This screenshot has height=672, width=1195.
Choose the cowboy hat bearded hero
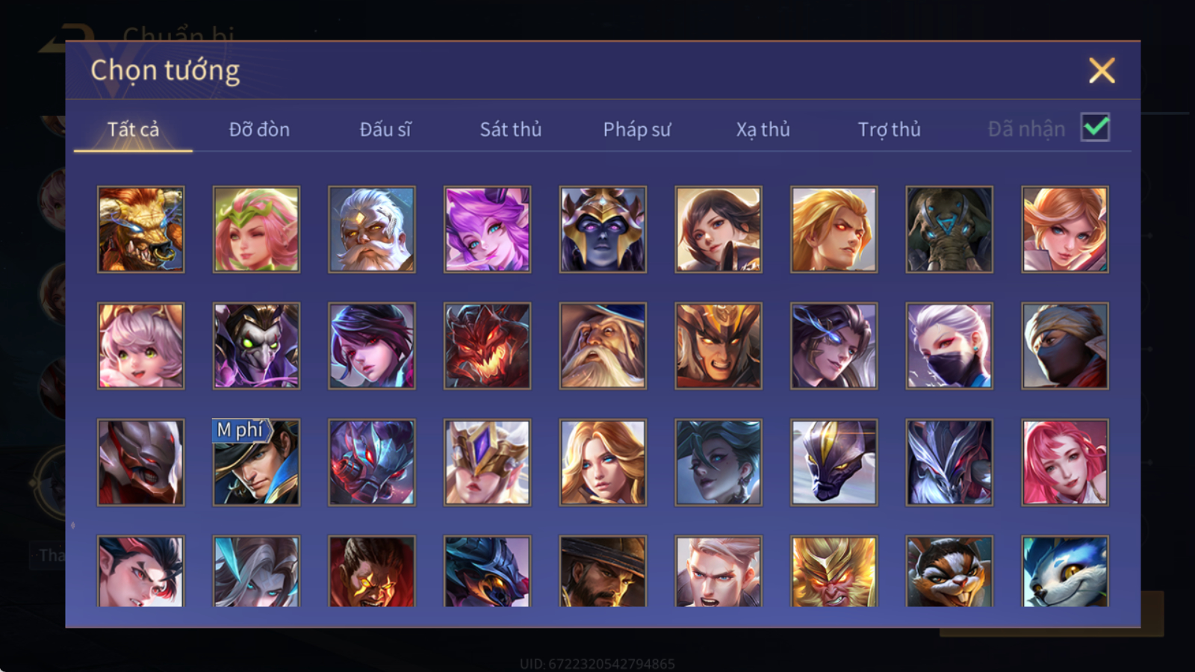(603, 571)
